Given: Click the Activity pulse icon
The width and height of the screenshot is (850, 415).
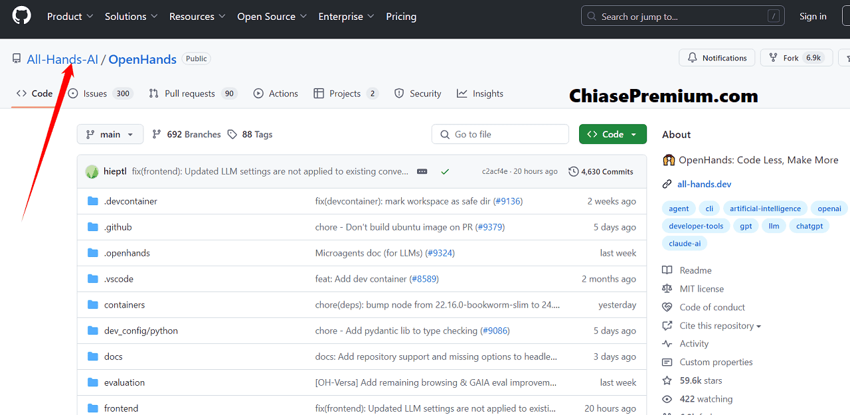Looking at the screenshot, I should 667,344.
